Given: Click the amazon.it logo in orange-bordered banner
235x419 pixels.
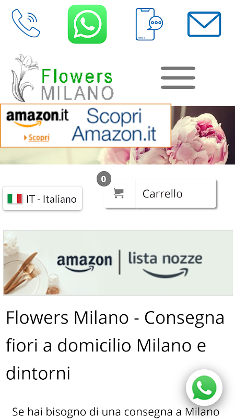Looking at the screenshot, I should (x=37, y=119).
